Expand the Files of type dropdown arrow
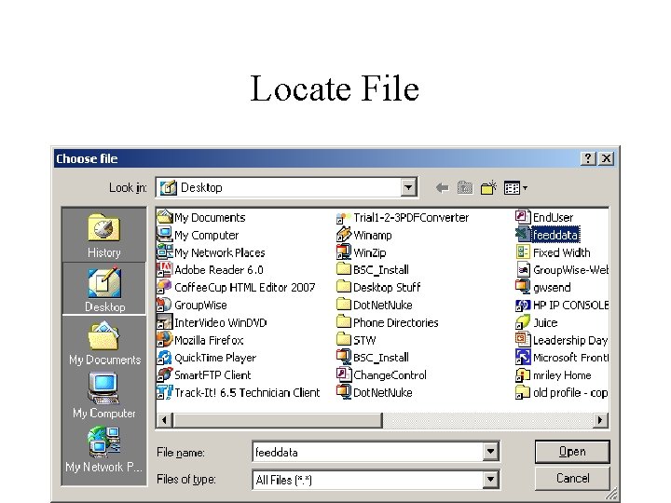The height and width of the screenshot is (503, 671). pyautogui.click(x=490, y=480)
